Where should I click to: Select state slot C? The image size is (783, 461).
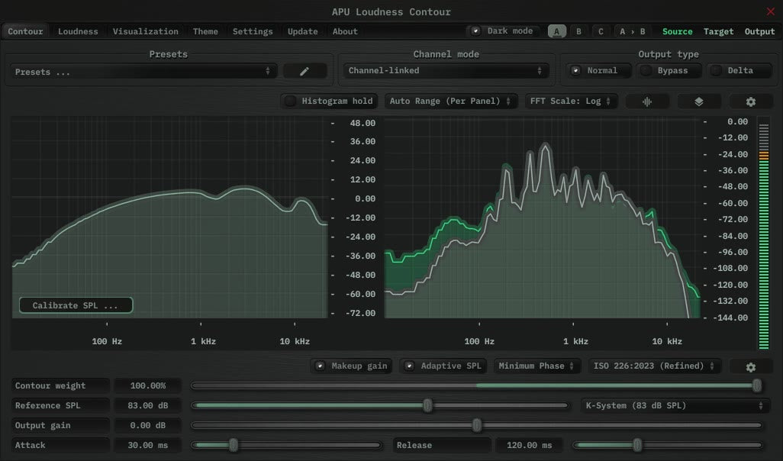point(601,31)
